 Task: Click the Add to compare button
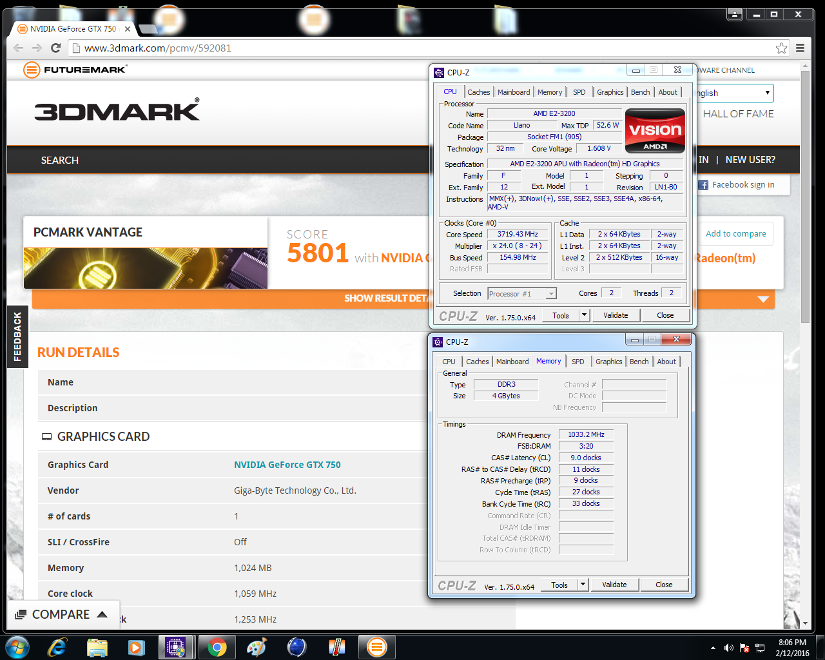[x=736, y=234]
